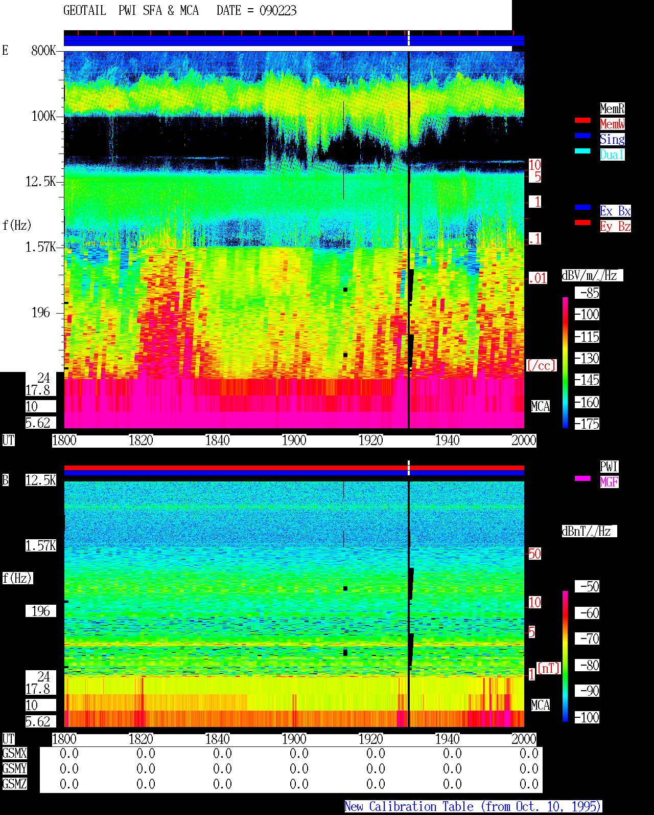Click the MGF legend label
The width and height of the screenshot is (654, 815).
tap(609, 482)
